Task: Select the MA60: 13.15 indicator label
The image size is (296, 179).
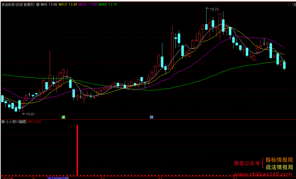Action: (108, 4)
